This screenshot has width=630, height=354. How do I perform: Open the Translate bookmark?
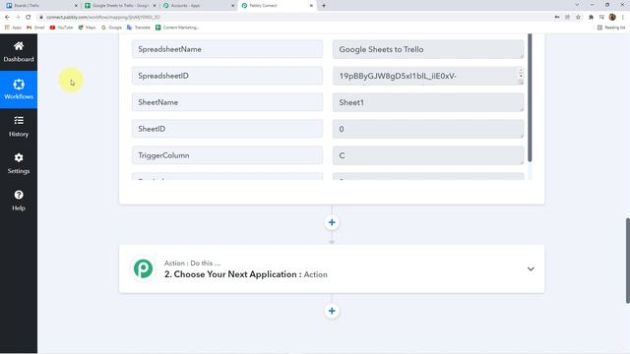[138, 28]
